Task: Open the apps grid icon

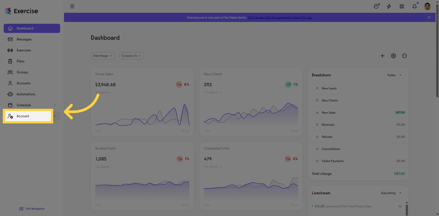Action: click(402, 6)
